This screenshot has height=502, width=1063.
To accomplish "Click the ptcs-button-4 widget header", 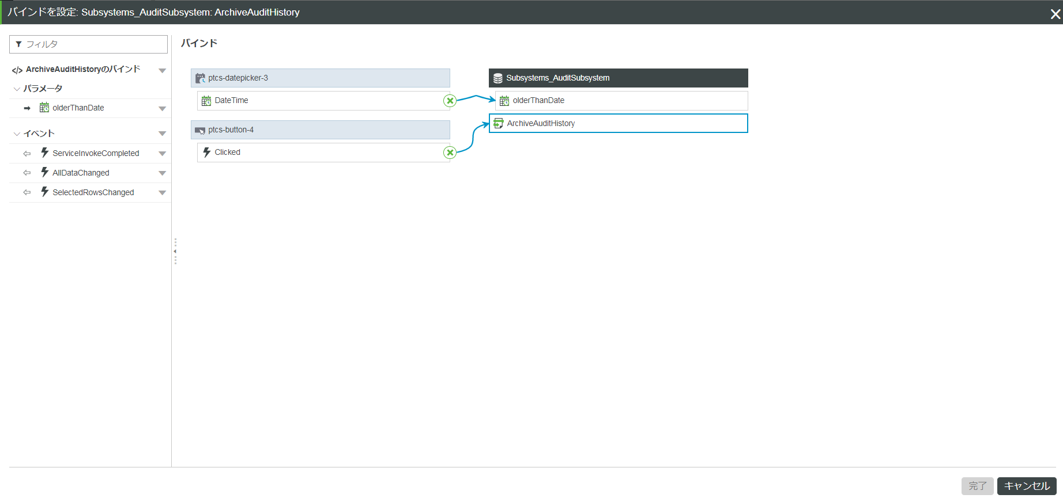I will coord(321,130).
